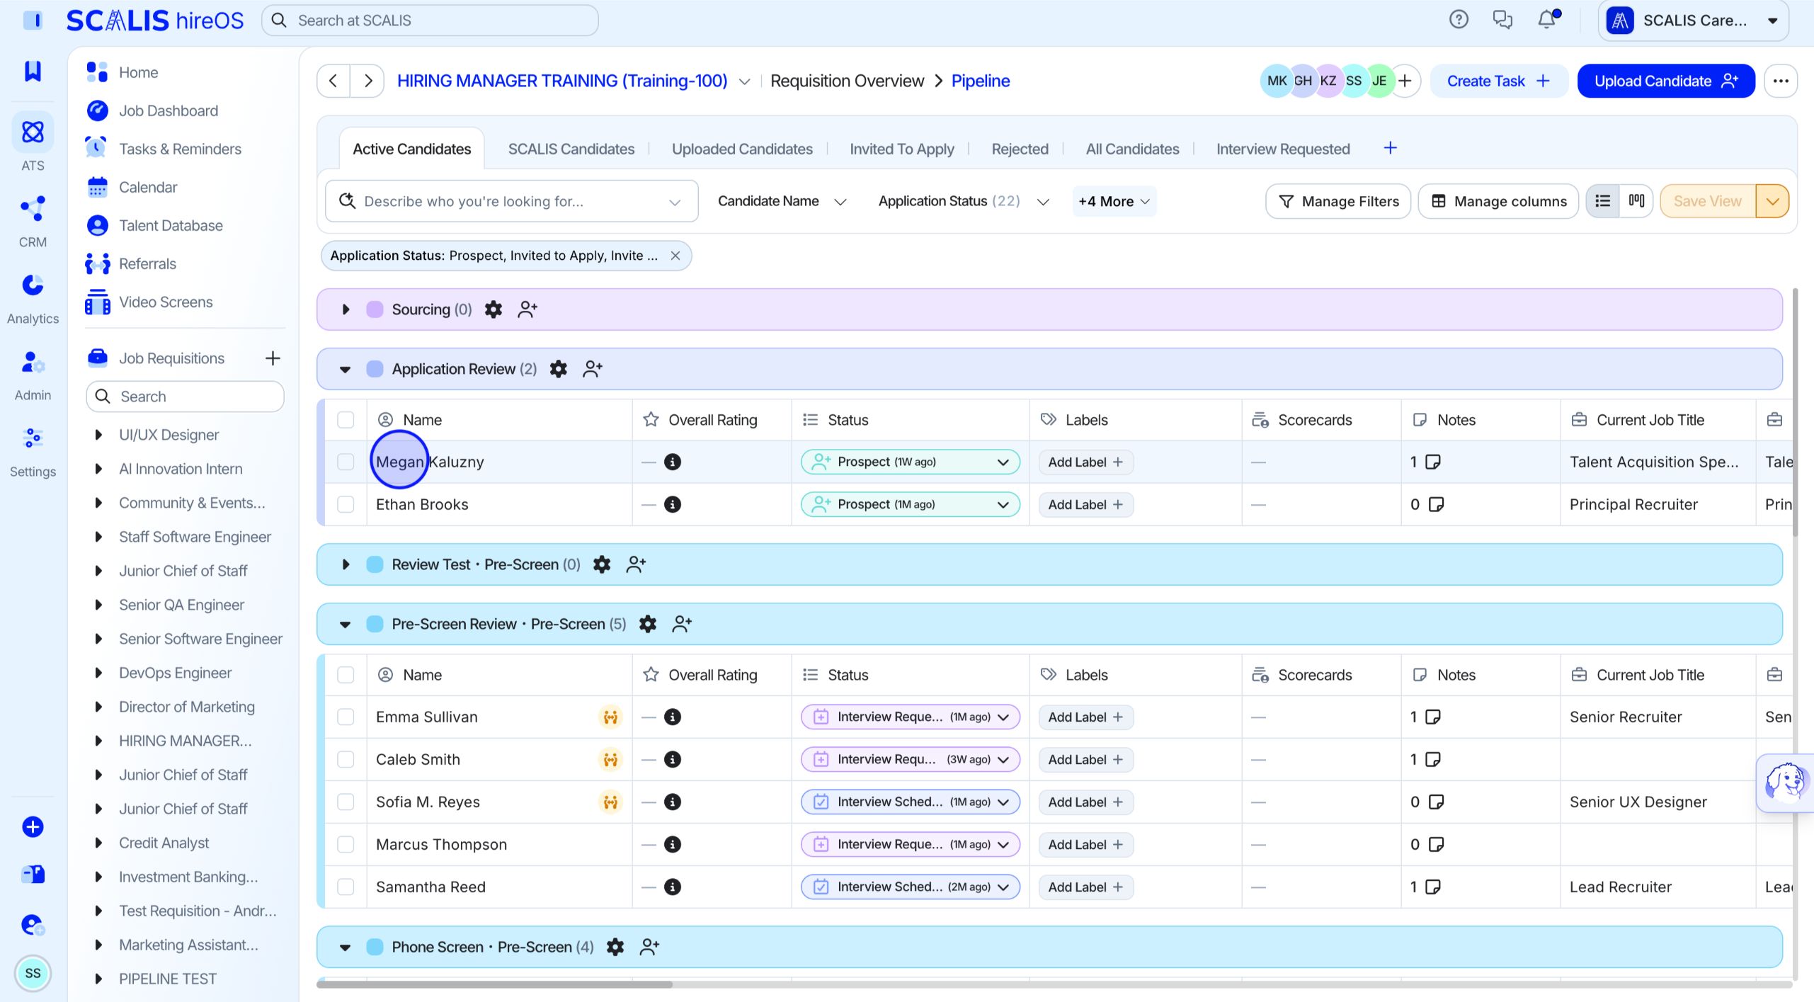Add candidate to Sourcing stage
The width and height of the screenshot is (1814, 1002).
(527, 309)
